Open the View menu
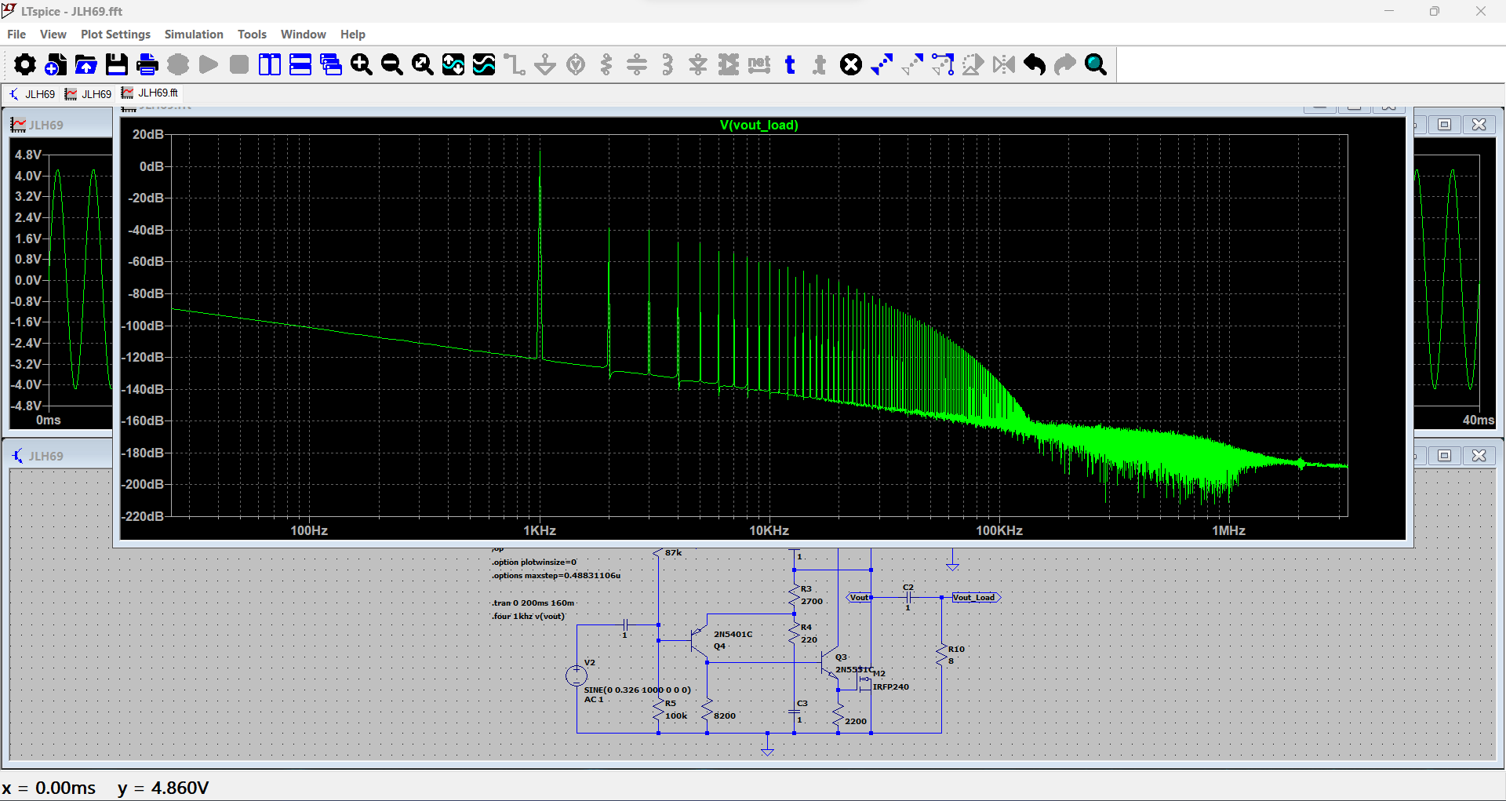1506x801 pixels. tap(53, 35)
